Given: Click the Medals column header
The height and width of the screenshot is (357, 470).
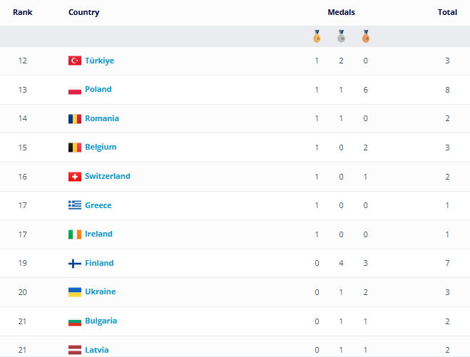Looking at the screenshot, I should tap(341, 12).
